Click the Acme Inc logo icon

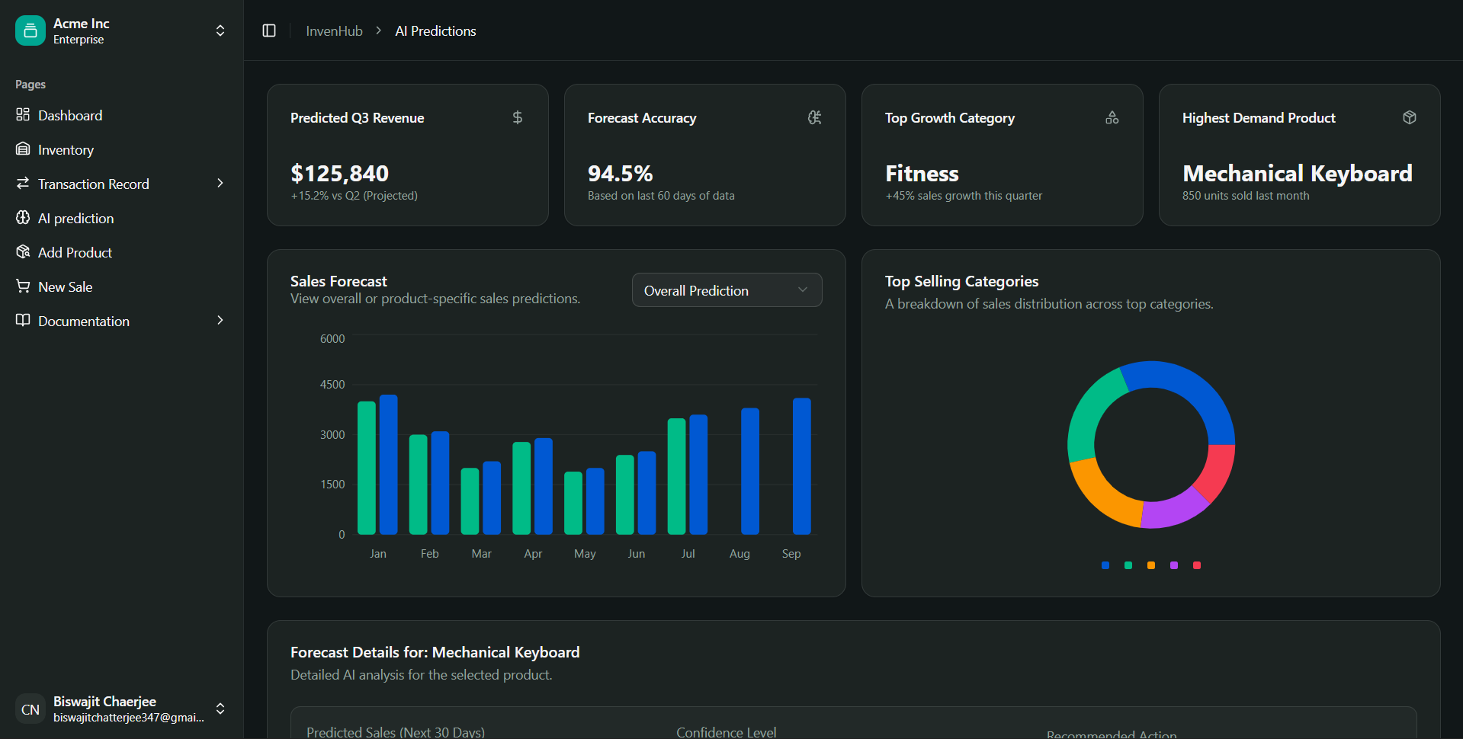point(30,30)
